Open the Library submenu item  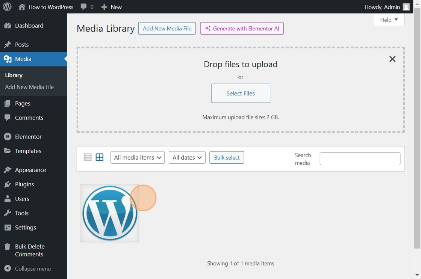[x=14, y=75]
